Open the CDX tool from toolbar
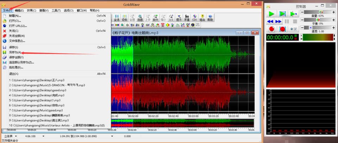 194,18
